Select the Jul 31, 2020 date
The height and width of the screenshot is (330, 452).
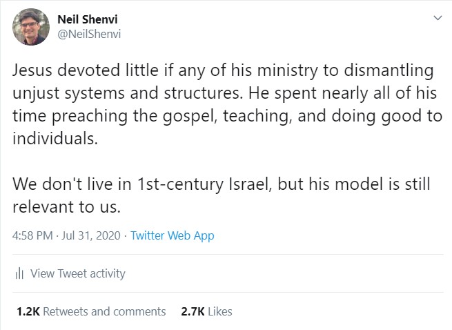tap(92, 235)
